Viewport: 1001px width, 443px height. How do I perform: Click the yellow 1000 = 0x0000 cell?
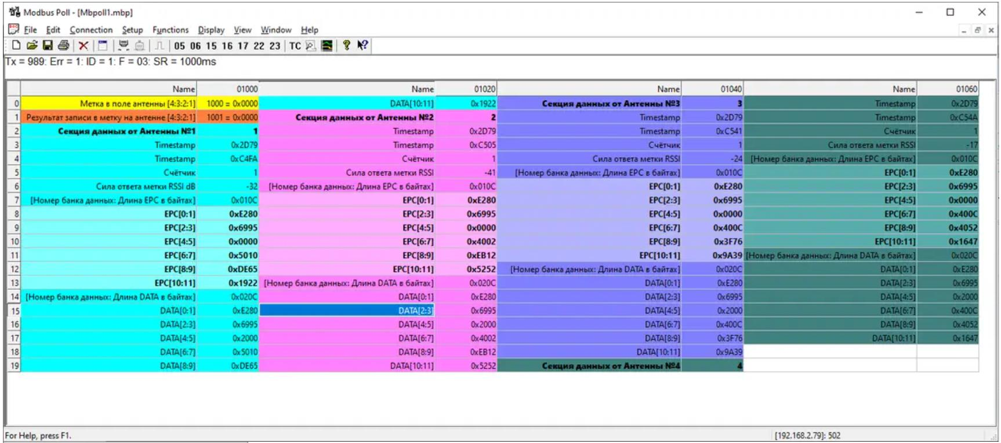point(231,104)
